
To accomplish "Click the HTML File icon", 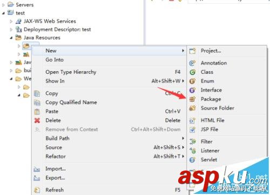I will tap(192, 120).
